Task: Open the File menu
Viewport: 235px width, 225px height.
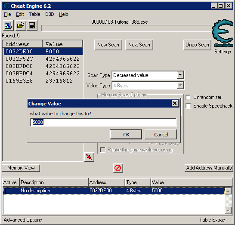Action: 7,14
